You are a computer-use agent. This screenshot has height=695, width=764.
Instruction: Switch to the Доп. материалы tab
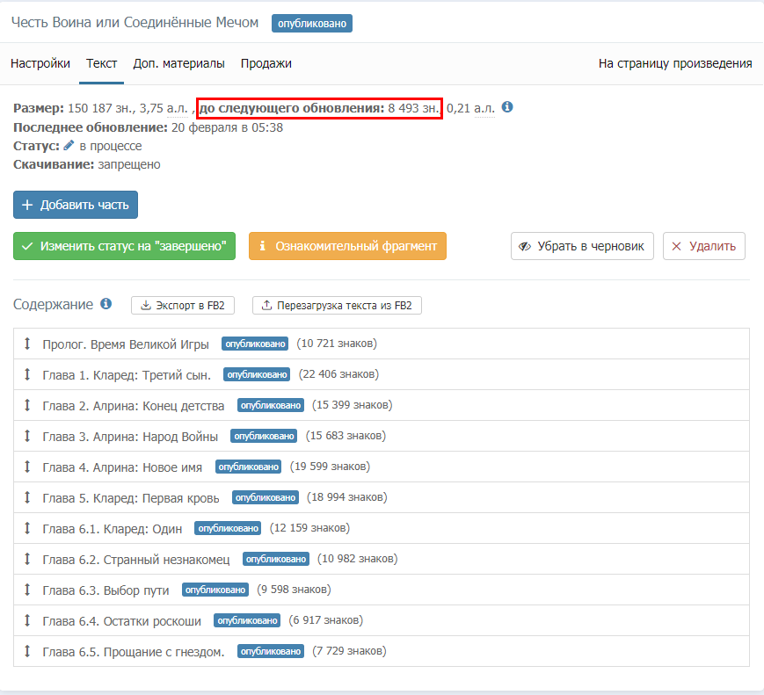[178, 63]
